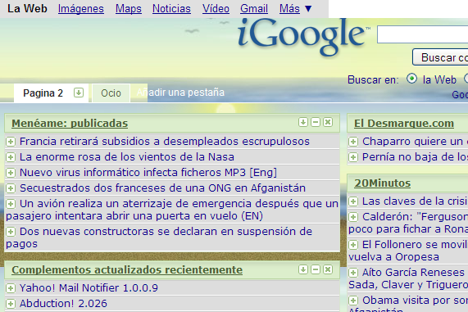Open the Complementos actualizados gadget options arrow
This screenshot has width=468, height=312.
(303, 269)
